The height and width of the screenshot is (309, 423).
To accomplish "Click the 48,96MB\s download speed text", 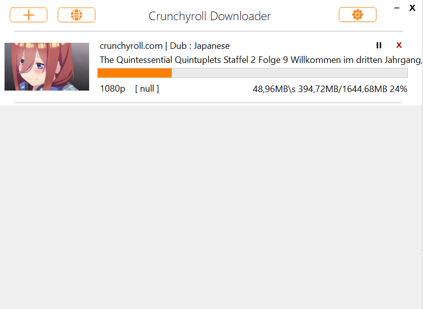I will [274, 89].
